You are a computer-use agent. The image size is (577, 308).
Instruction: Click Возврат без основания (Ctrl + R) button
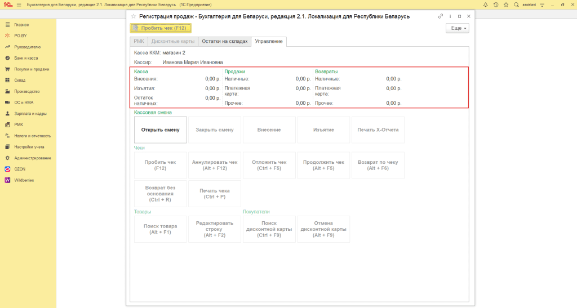pyautogui.click(x=161, y=194)
